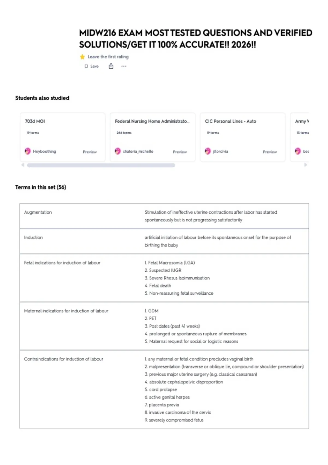Click the star rating icon
328x465 pixels.
coord(82,57)
